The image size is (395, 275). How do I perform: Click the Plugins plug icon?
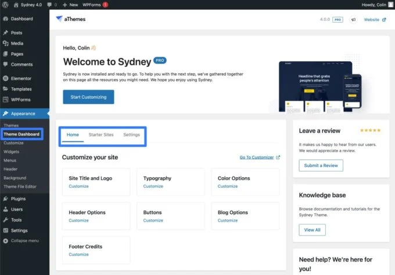pyautogui.click(x=6, y=199)
